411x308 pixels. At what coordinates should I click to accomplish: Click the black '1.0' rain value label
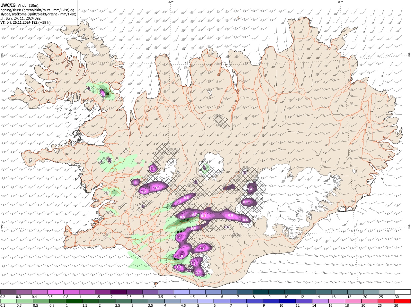coord(186,220)
